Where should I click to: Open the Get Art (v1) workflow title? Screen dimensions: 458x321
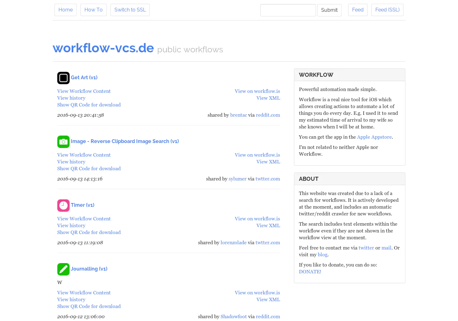coord(84,77)
